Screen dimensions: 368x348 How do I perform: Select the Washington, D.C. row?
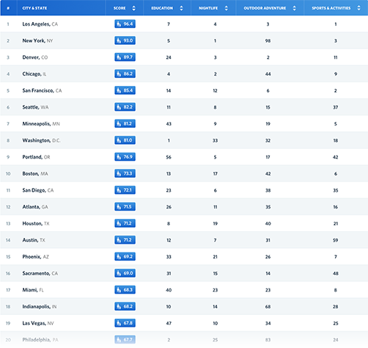point(184,140)
